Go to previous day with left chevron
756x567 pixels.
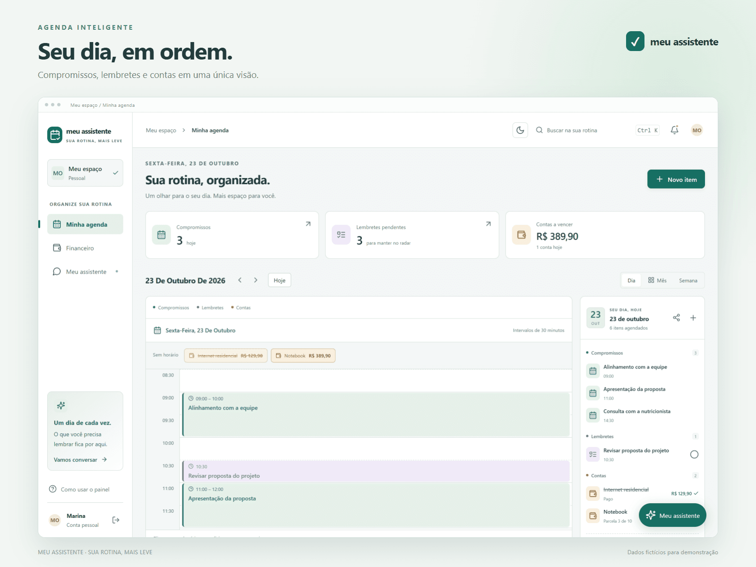tap(240, 280)
